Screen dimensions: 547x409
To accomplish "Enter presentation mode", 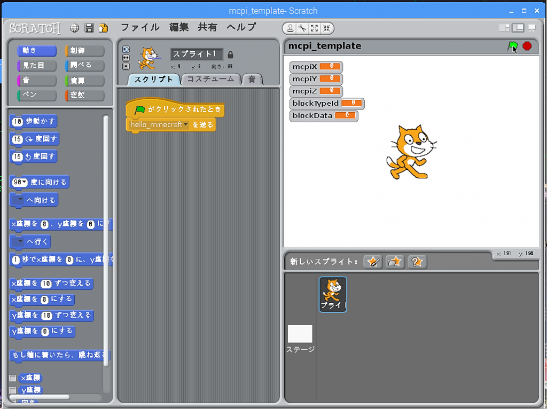I will tap(532, 28).
